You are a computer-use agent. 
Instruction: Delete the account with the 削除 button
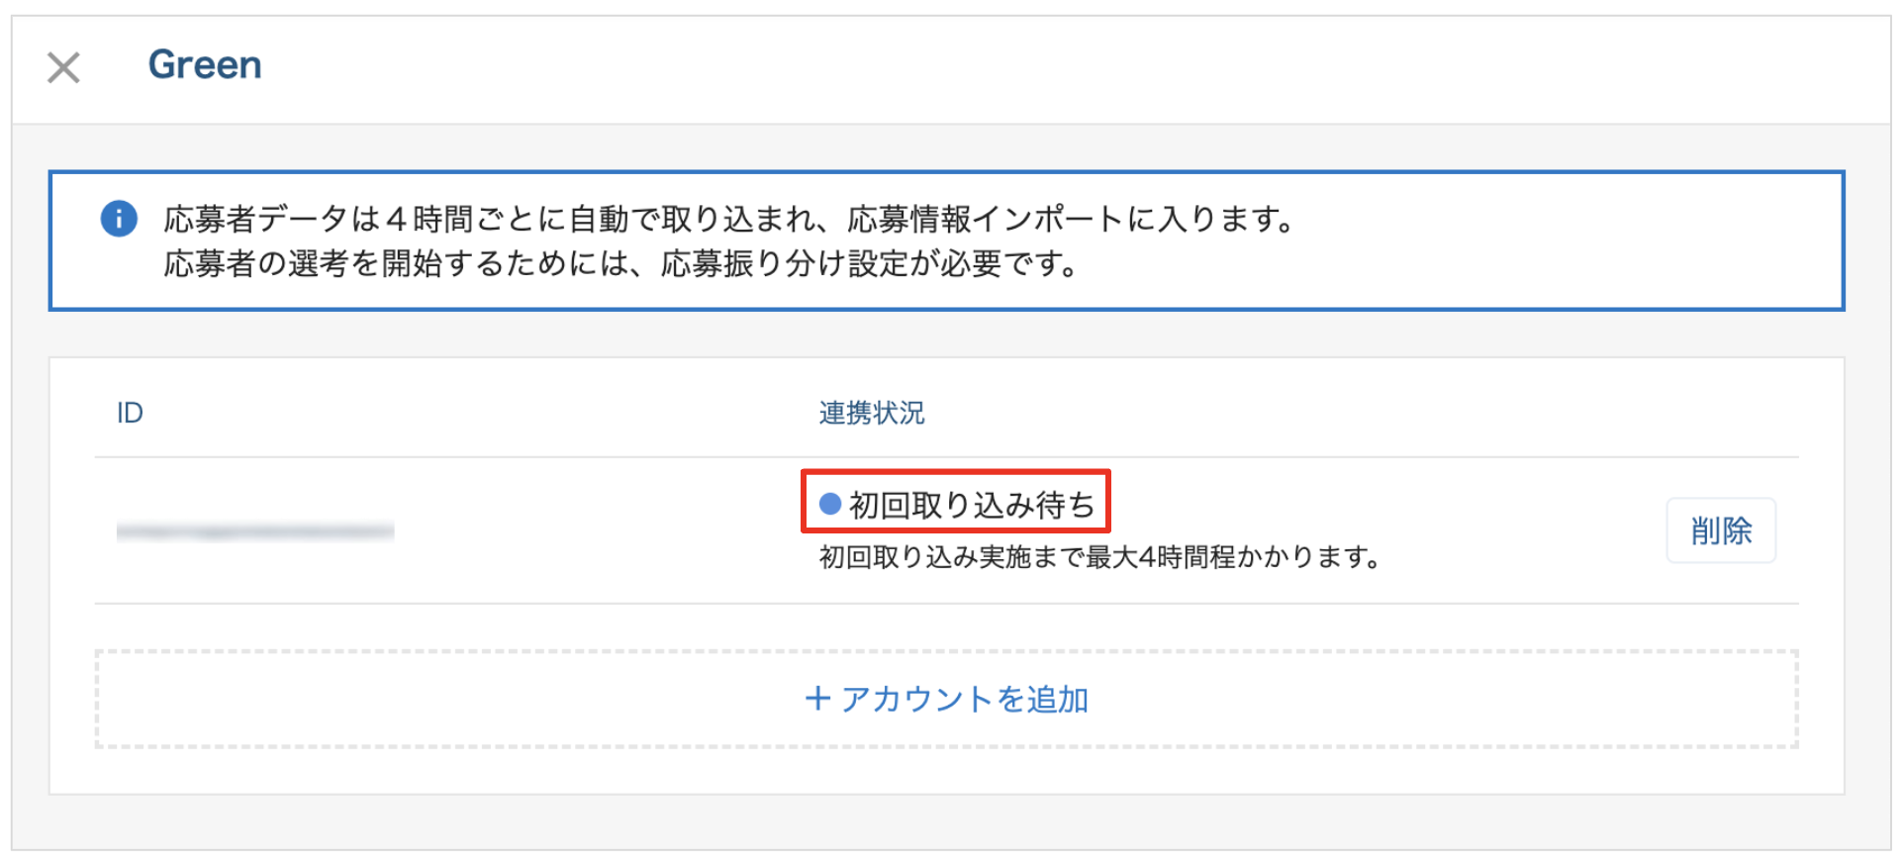1721,530
